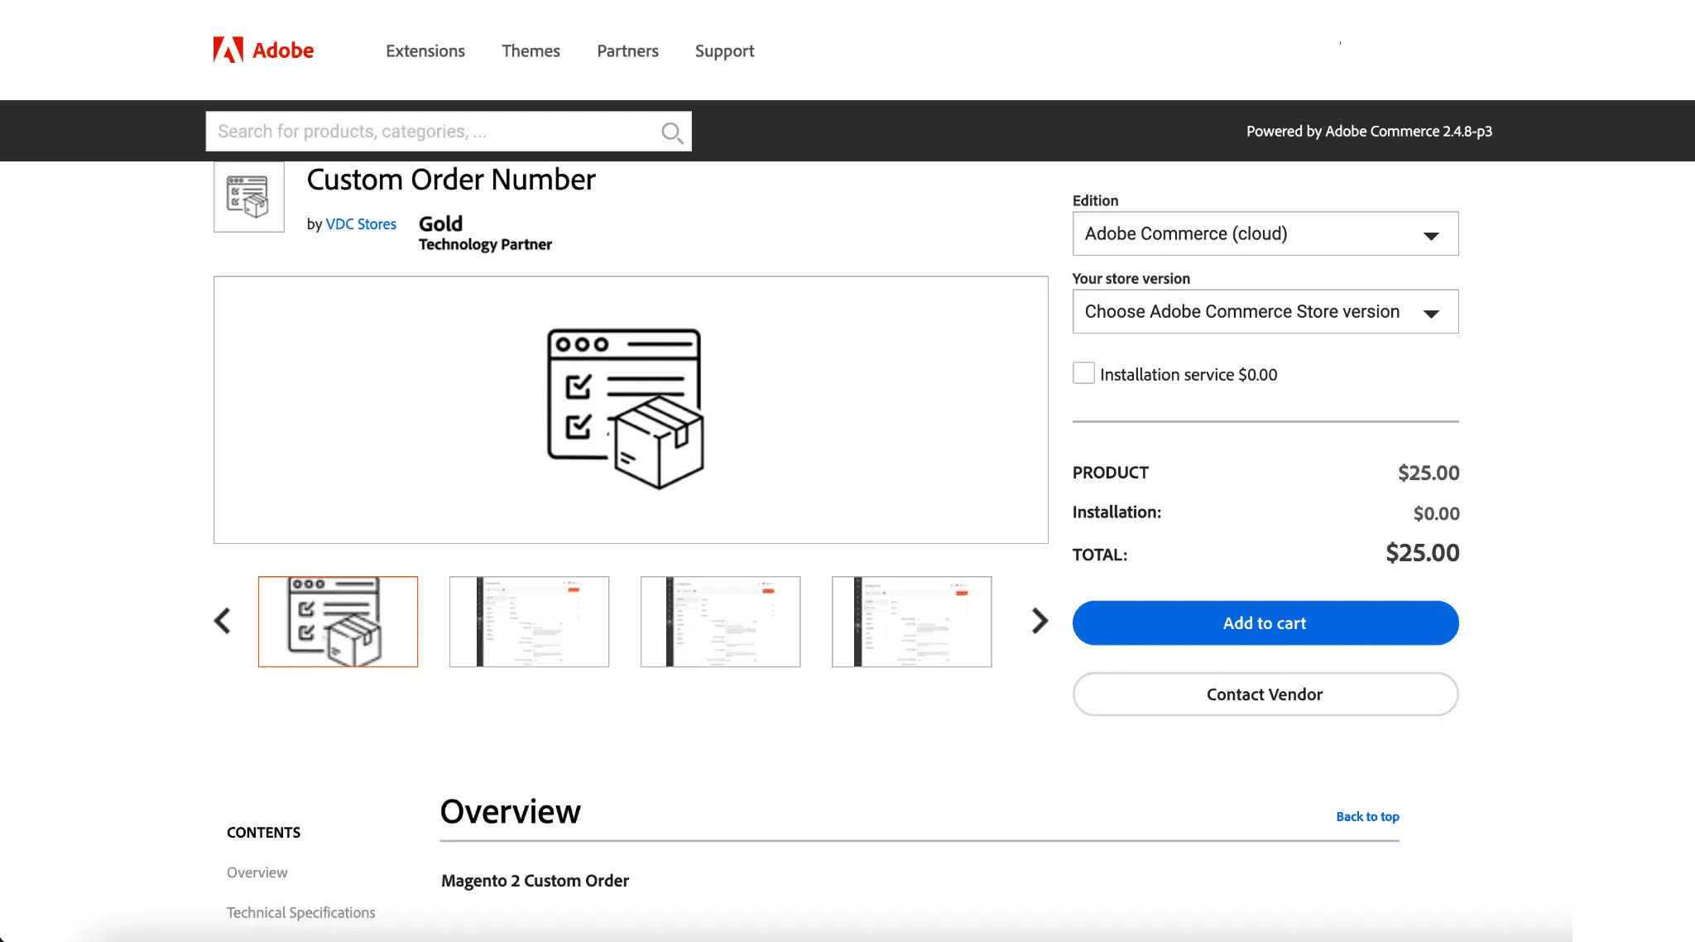
Task: Open the Extensions menu
Action: [425, 51]
